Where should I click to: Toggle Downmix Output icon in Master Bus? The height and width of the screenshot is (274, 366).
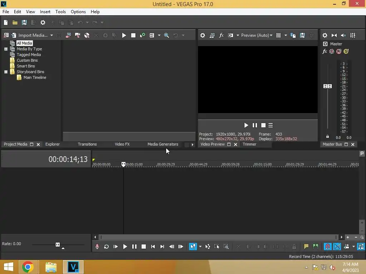[334, 35]
